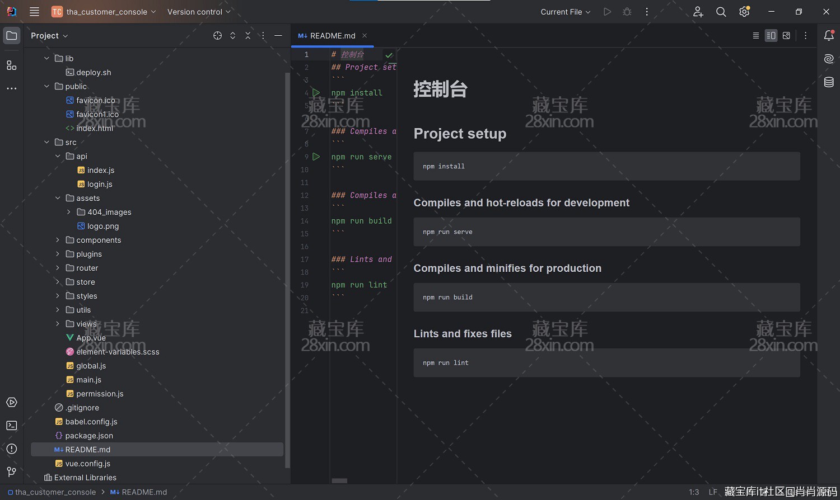
Task: Close the README.md tab
Action: [x=365, y=36]
